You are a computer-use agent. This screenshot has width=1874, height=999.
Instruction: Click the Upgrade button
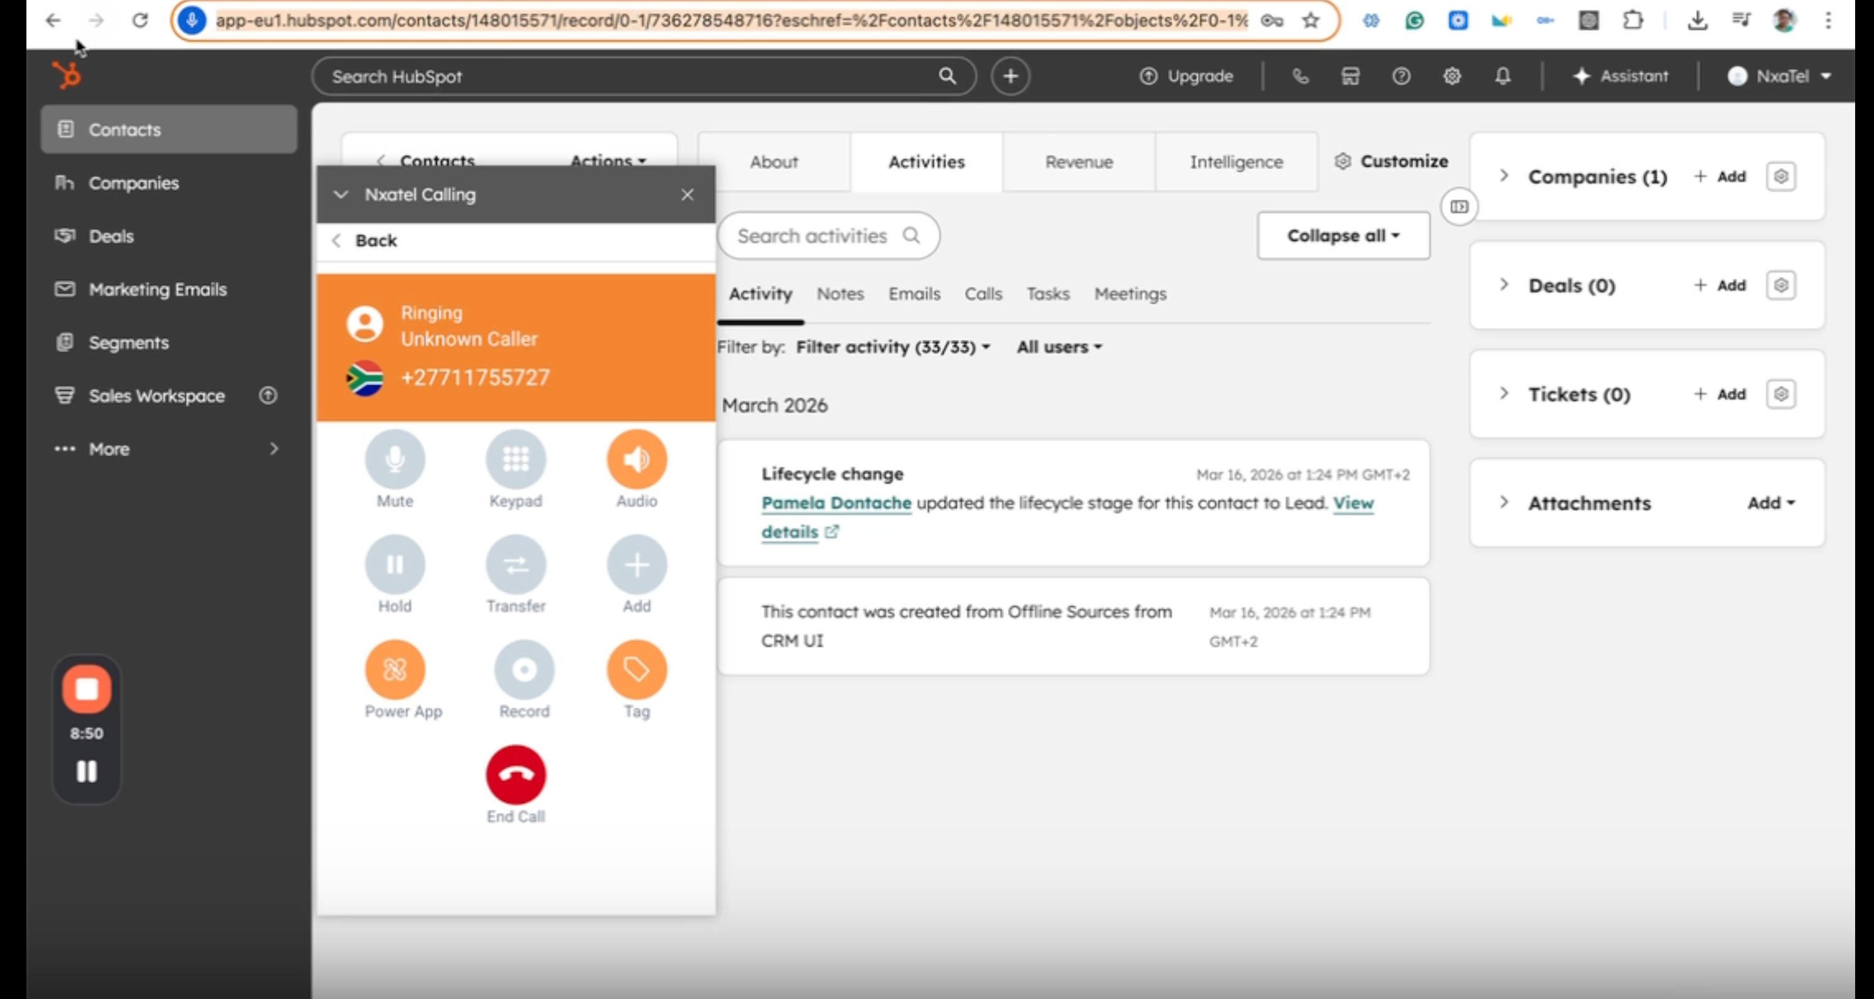pyautogui.click(x=1186, y=75)
